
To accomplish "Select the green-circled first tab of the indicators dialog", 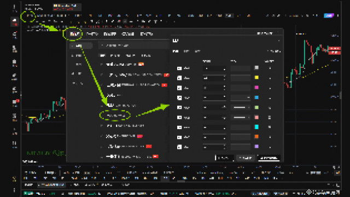I will click(74, 34).
